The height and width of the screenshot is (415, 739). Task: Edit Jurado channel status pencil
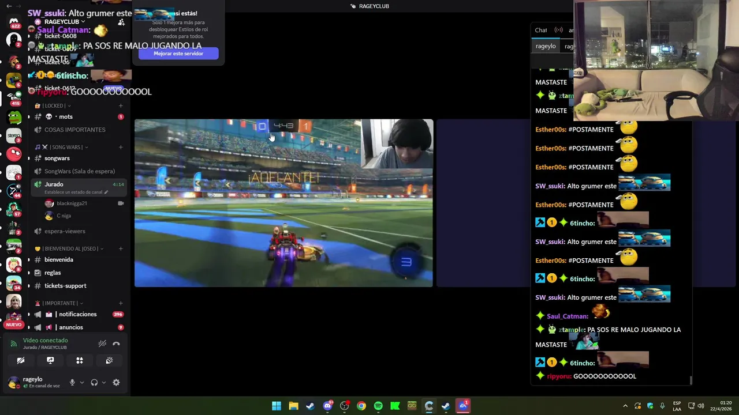point(106,192)
